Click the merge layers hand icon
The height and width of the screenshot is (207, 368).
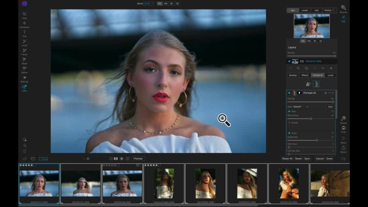click(306, 68)
